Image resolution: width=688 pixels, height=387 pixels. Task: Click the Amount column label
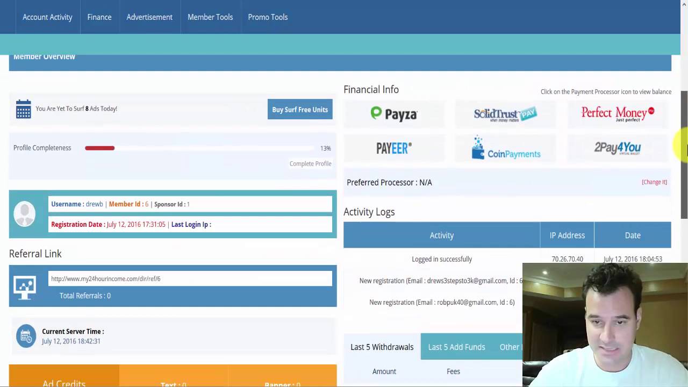tap(384, 371)
